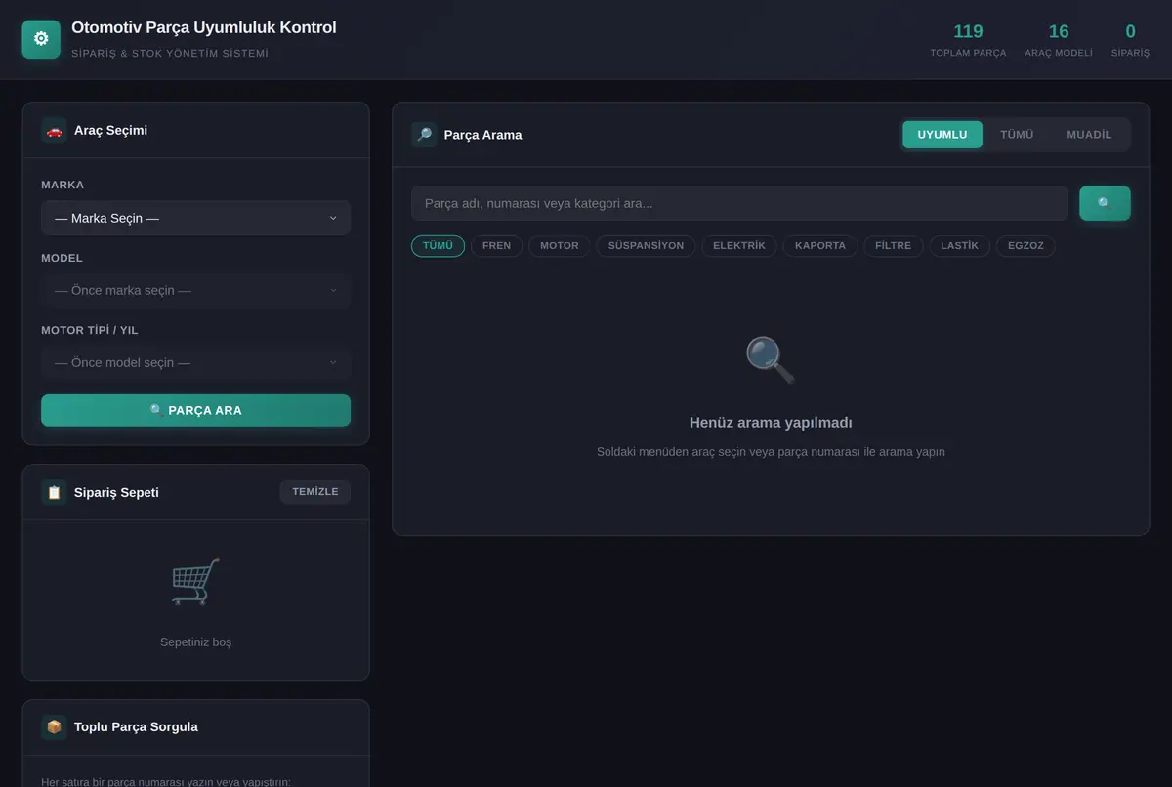Filter parts by EGZOZ category

pos(1025,246)
